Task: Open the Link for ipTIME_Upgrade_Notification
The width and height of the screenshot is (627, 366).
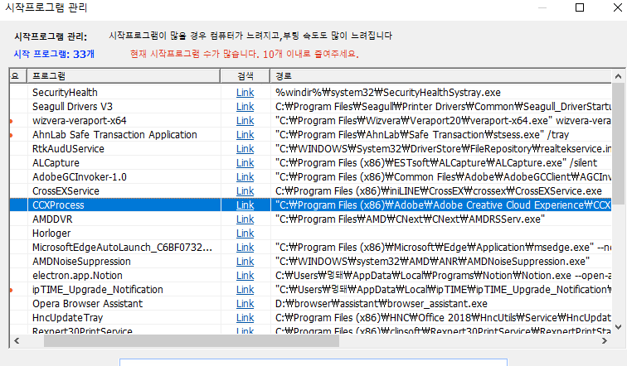Action: [x=245, y=290]
